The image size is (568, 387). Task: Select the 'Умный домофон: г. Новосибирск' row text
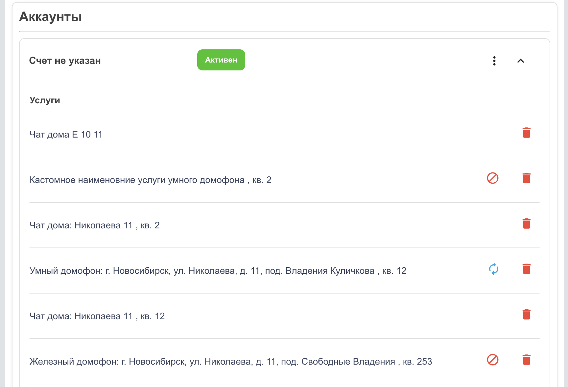coord(218,271)
